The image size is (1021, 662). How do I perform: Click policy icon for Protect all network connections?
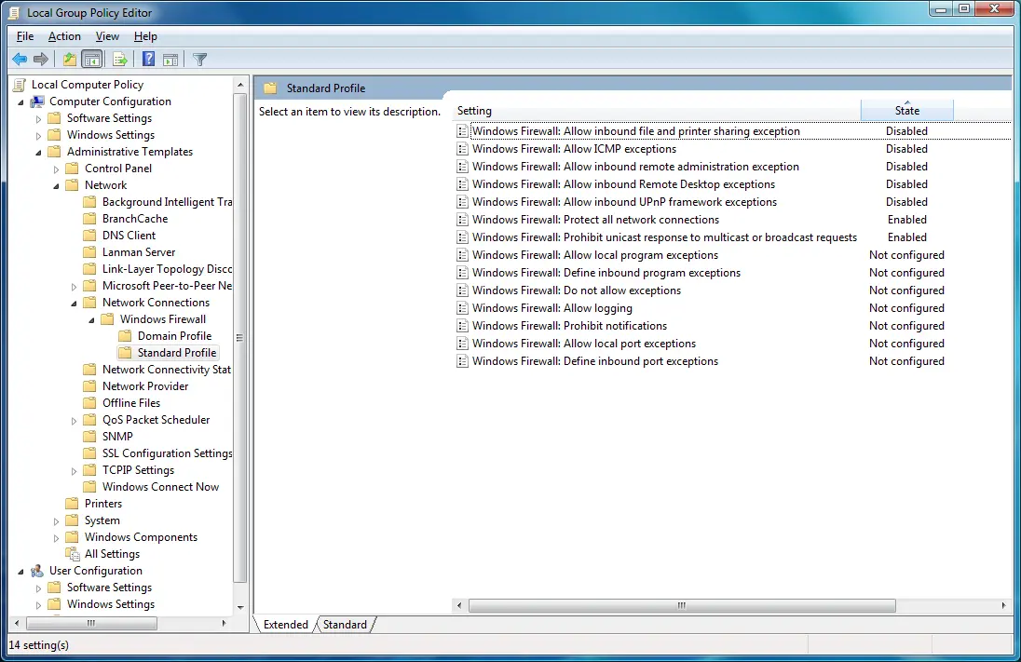(x=462, y=220)
